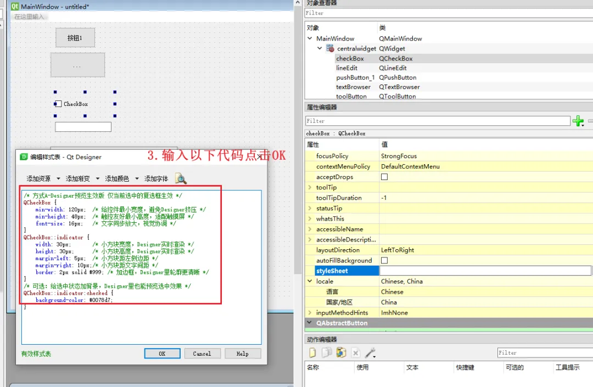The image size is (593, 387).
Task: Click the 在这里输入 menu placeholder
Action: [29, 16]
